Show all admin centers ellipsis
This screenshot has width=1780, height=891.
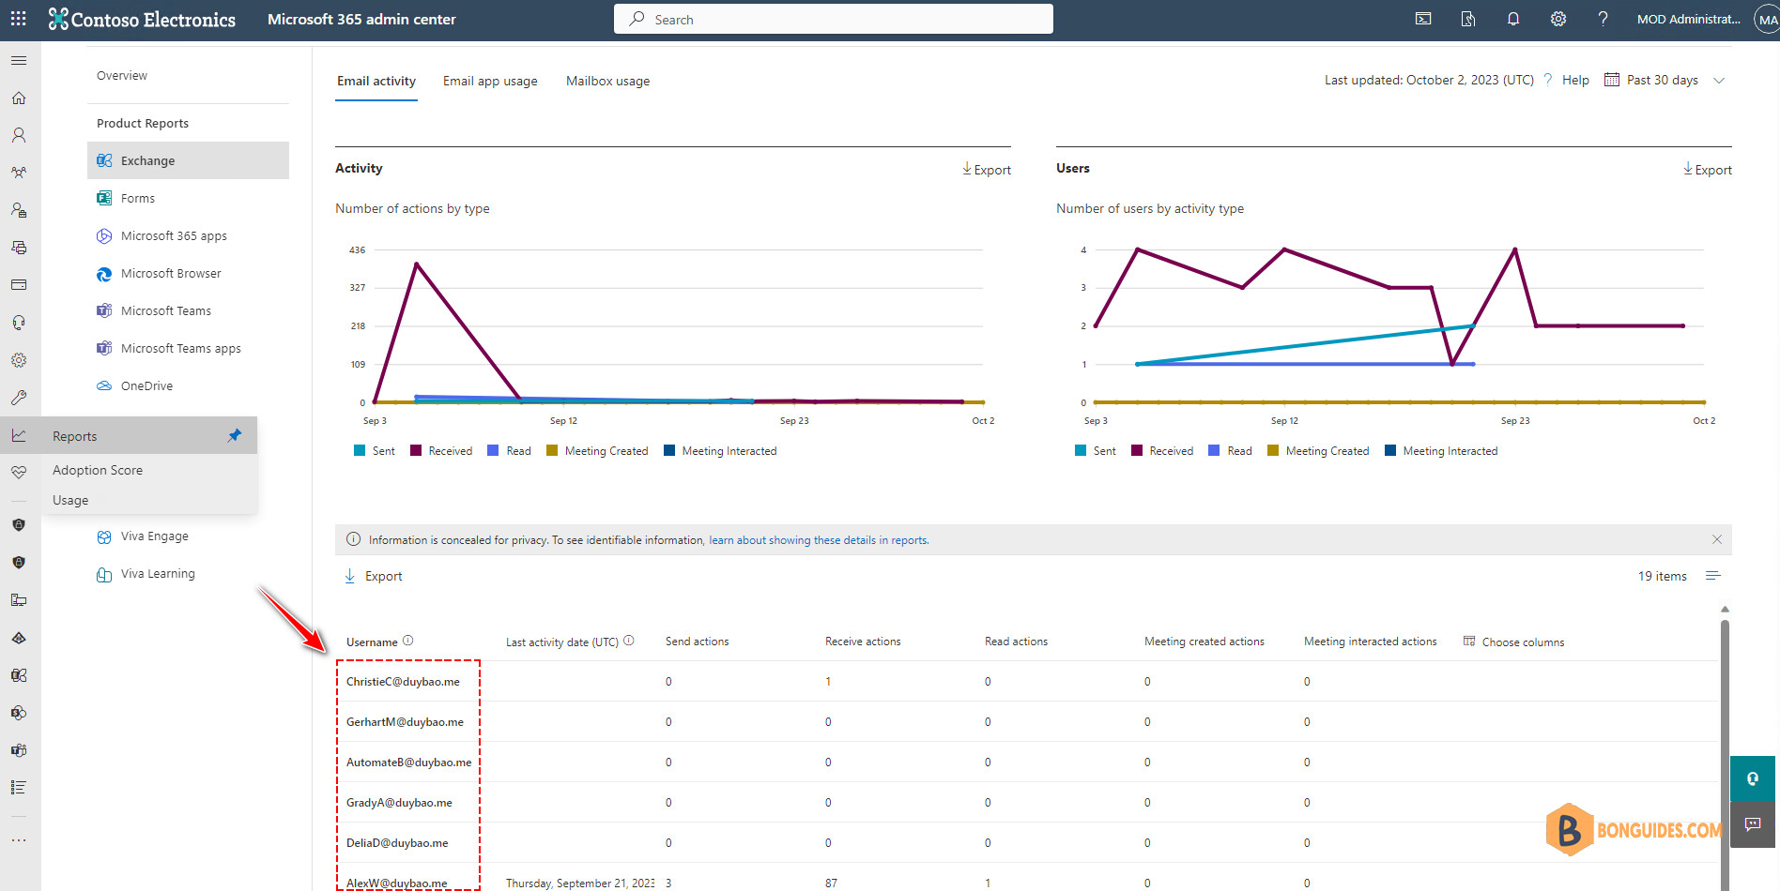(19, 840)
